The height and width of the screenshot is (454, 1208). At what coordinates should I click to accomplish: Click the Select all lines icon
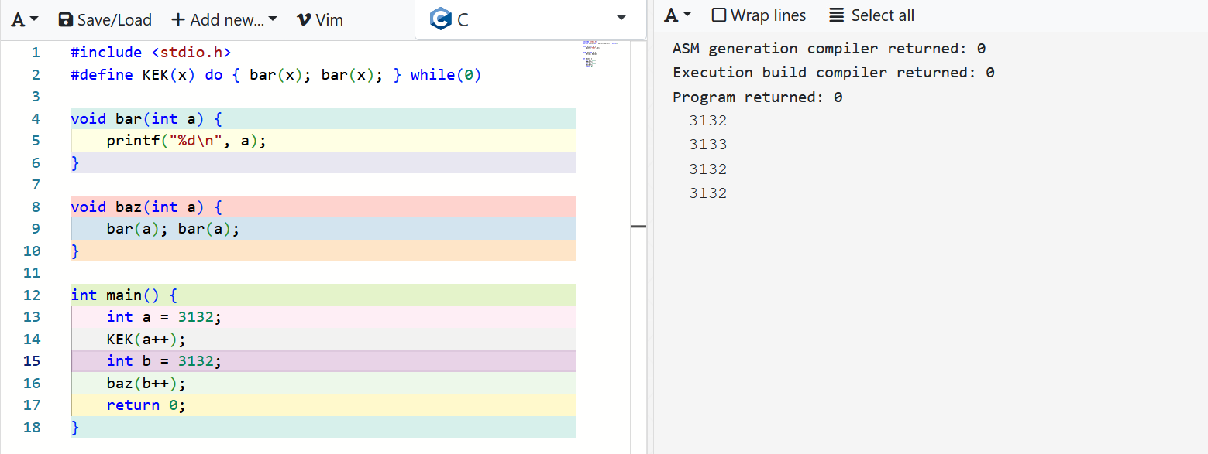pyautogui.click(x=836, y=15)
